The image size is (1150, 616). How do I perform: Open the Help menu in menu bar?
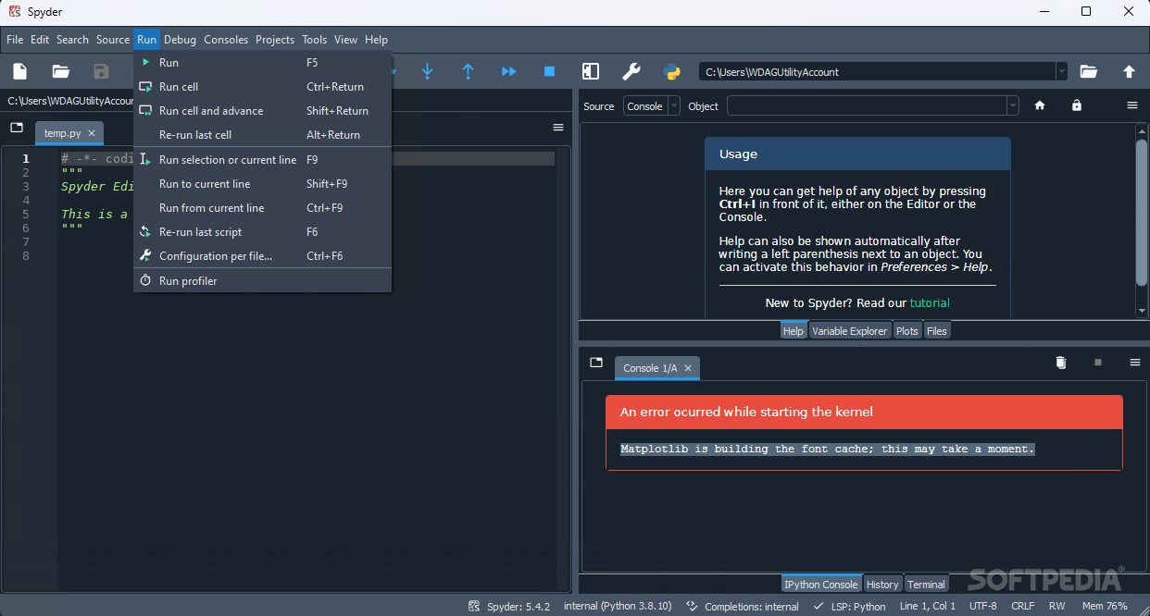[377, 40]
